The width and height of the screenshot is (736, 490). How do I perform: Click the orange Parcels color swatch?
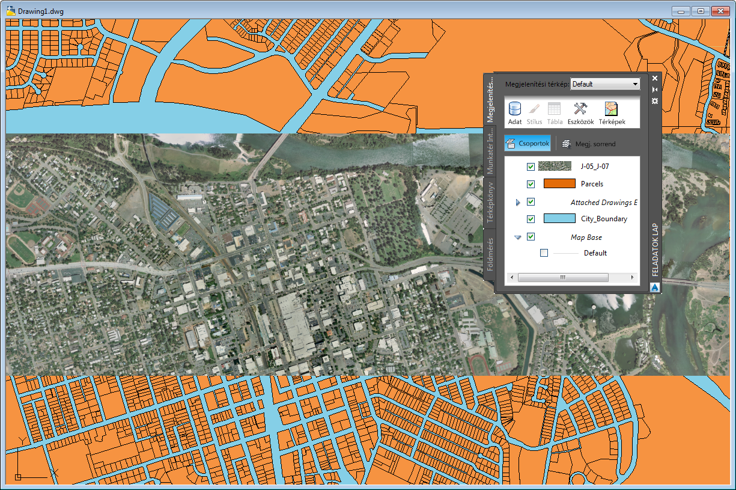pos(559,184)
